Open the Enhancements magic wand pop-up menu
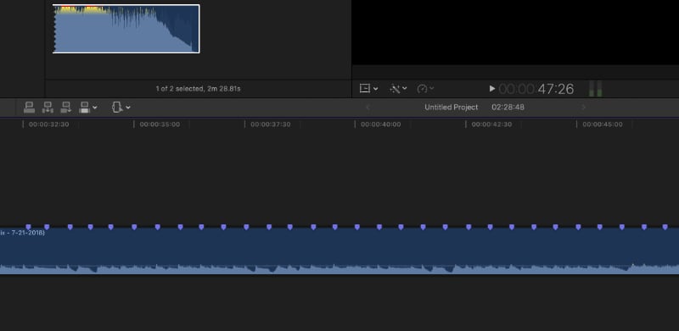This screenshot has height=331, width=679. 398,89
